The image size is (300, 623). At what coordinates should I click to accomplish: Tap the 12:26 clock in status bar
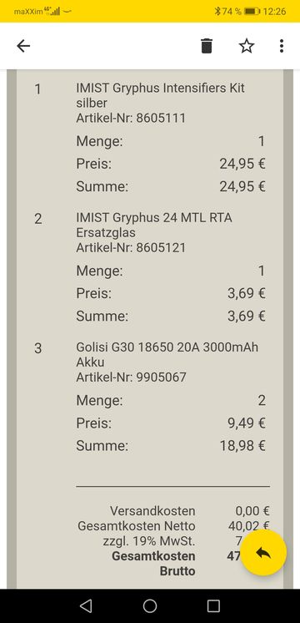coord(274,11)
